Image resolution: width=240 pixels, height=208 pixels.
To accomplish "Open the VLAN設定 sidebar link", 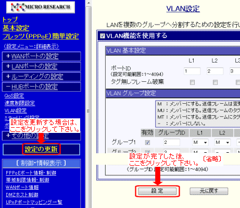I will pyautogui.click(x=16, y=111).
